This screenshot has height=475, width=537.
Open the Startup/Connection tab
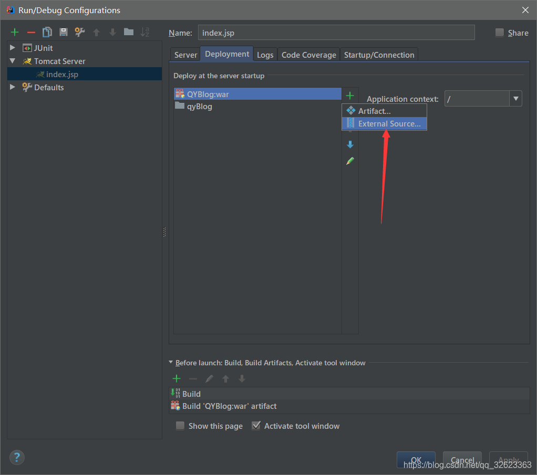379,55
